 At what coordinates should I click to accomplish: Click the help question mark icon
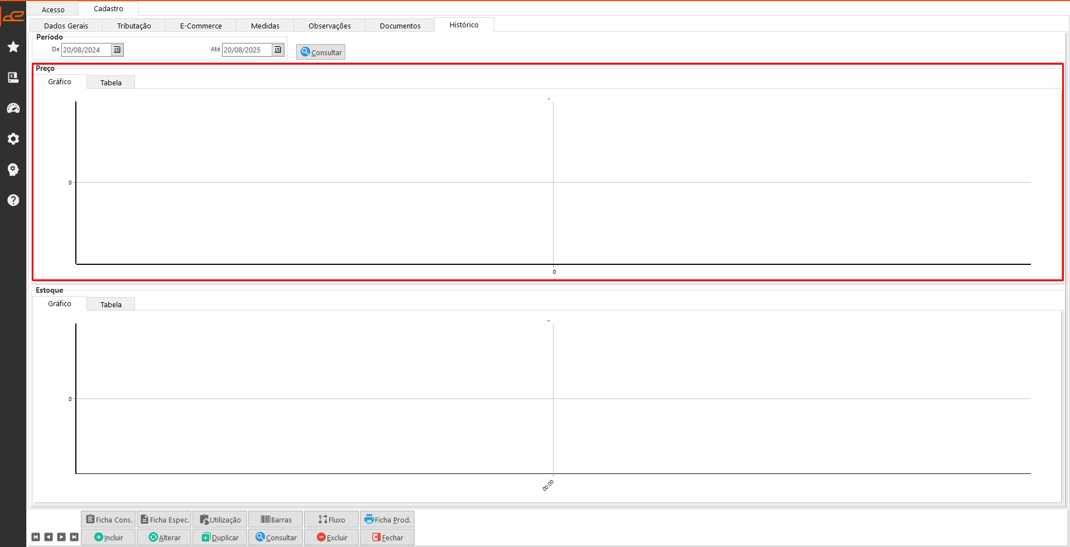point(13,200)
